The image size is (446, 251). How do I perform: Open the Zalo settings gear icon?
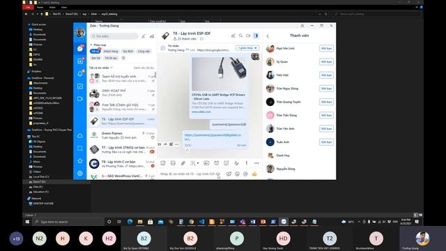(80, 174)
